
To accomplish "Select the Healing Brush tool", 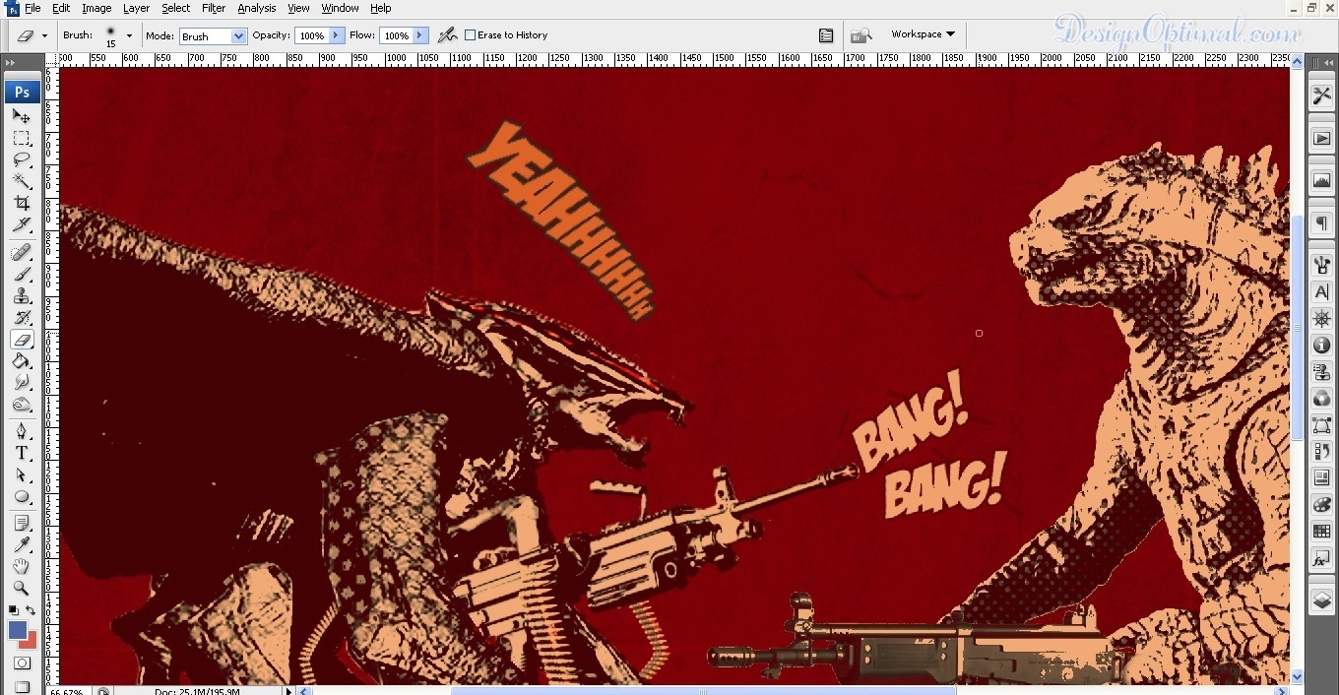I will pyautogui.click(x=22, y=253).
